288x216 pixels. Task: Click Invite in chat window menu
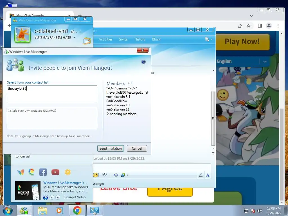point(123,39)
